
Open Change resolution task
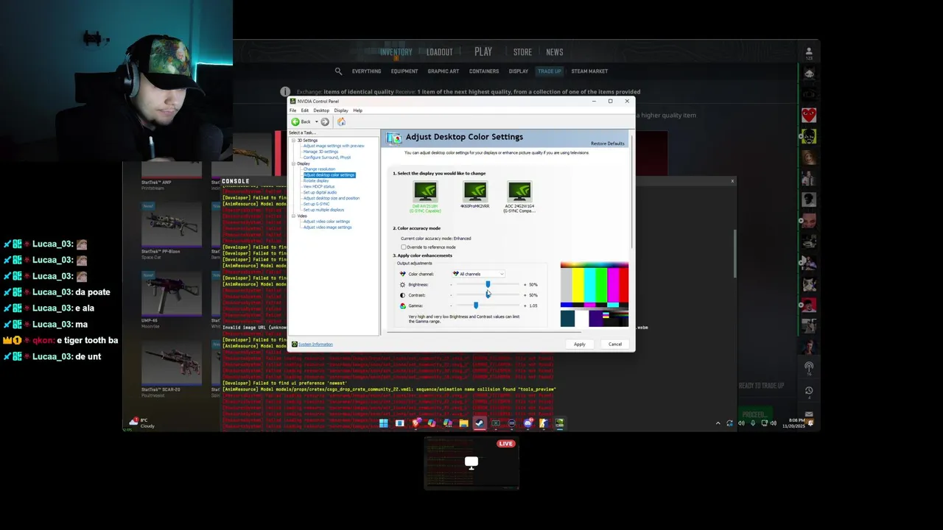pos(319,169)
